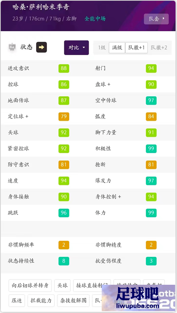Click the teal 99 体力 badge

coord(151,213)
